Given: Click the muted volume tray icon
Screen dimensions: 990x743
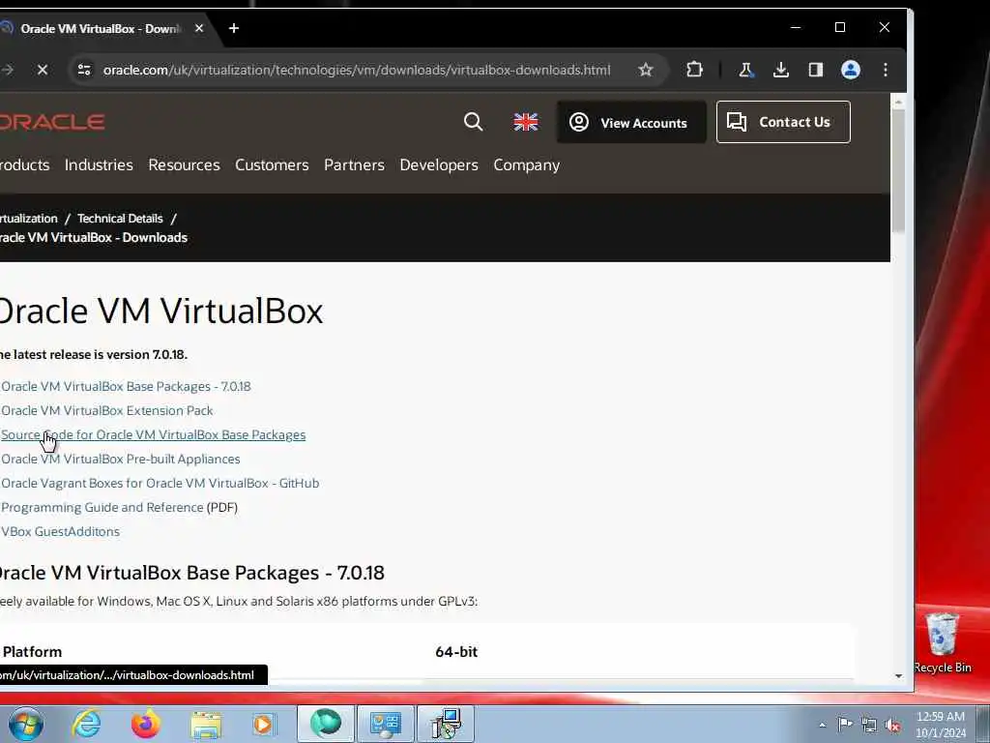Looking at the screenshot, I should point(892,725).
